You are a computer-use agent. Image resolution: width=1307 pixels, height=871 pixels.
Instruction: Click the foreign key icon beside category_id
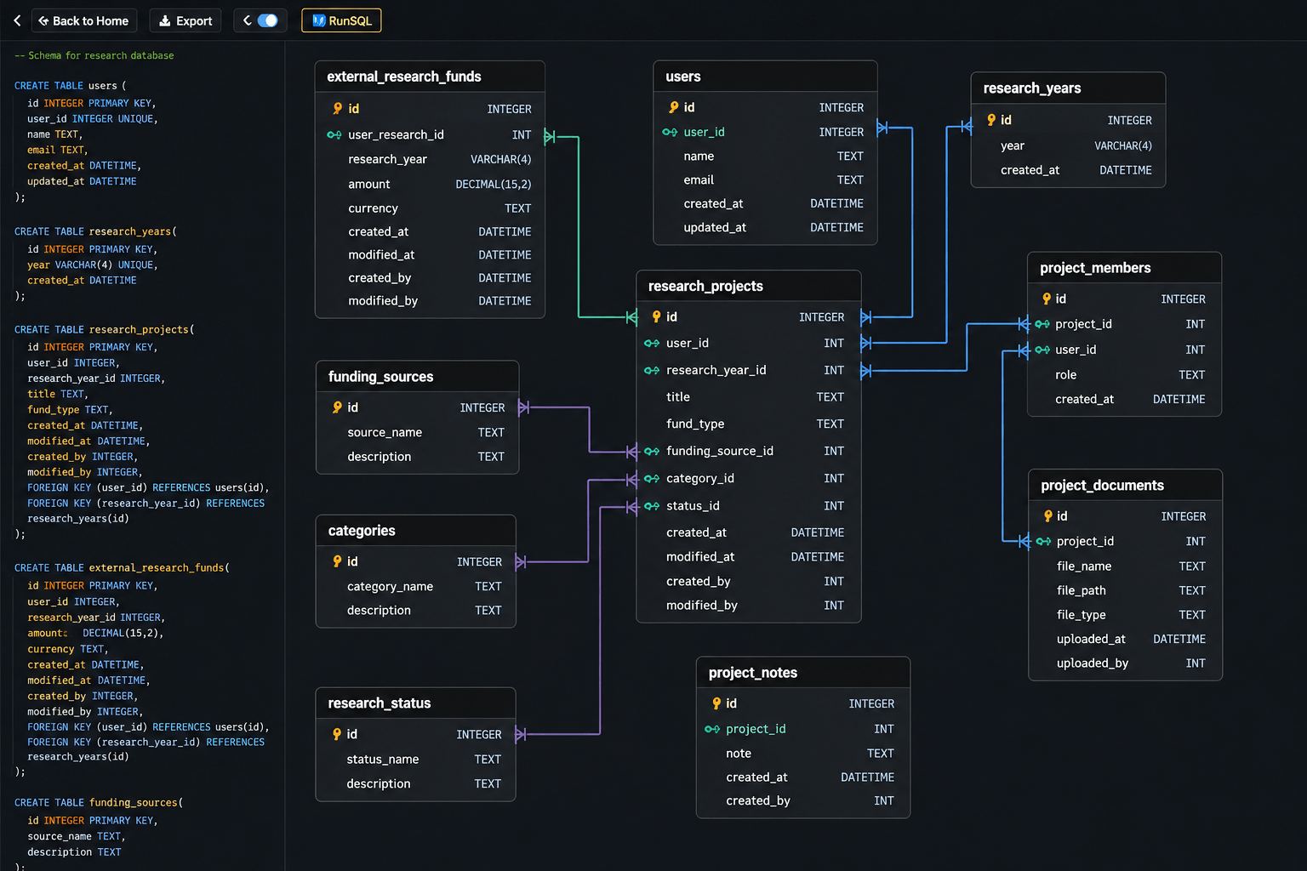pyautogui.click(x=652, y=479)
